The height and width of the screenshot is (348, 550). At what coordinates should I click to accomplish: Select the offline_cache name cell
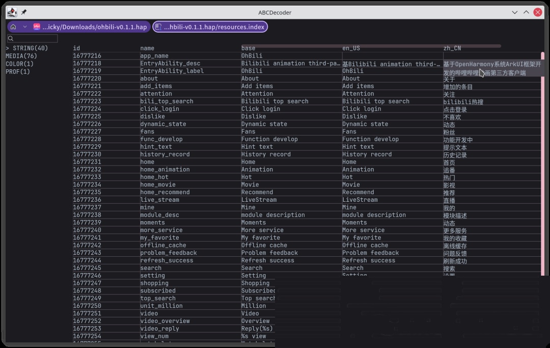click(x=163, y=245)
